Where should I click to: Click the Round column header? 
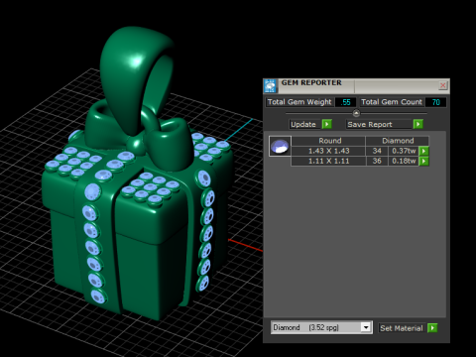[x=328, y=141]
